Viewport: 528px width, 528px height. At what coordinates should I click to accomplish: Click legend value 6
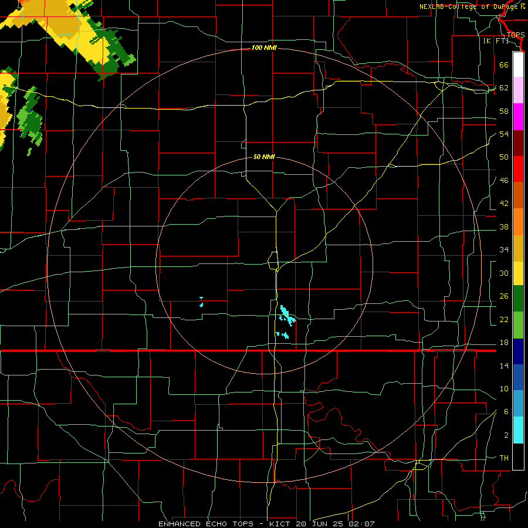coord(506,412)
